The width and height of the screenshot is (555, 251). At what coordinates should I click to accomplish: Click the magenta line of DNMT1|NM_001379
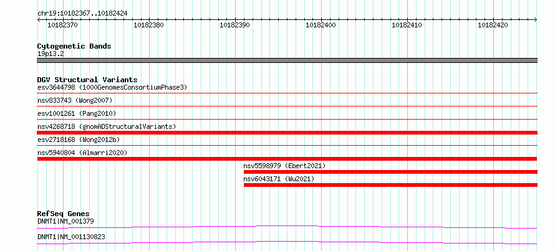287,227
